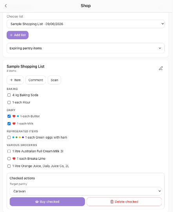The height and width of the screenshot is (212, 173).
Task: Click Buy checked button
Action: (x=47, y=201)
